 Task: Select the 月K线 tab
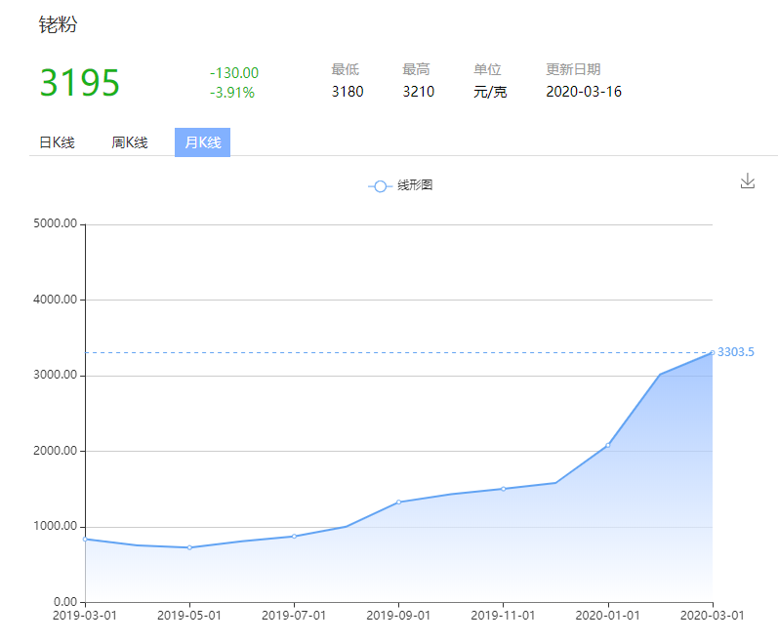(x=202, y=142)
